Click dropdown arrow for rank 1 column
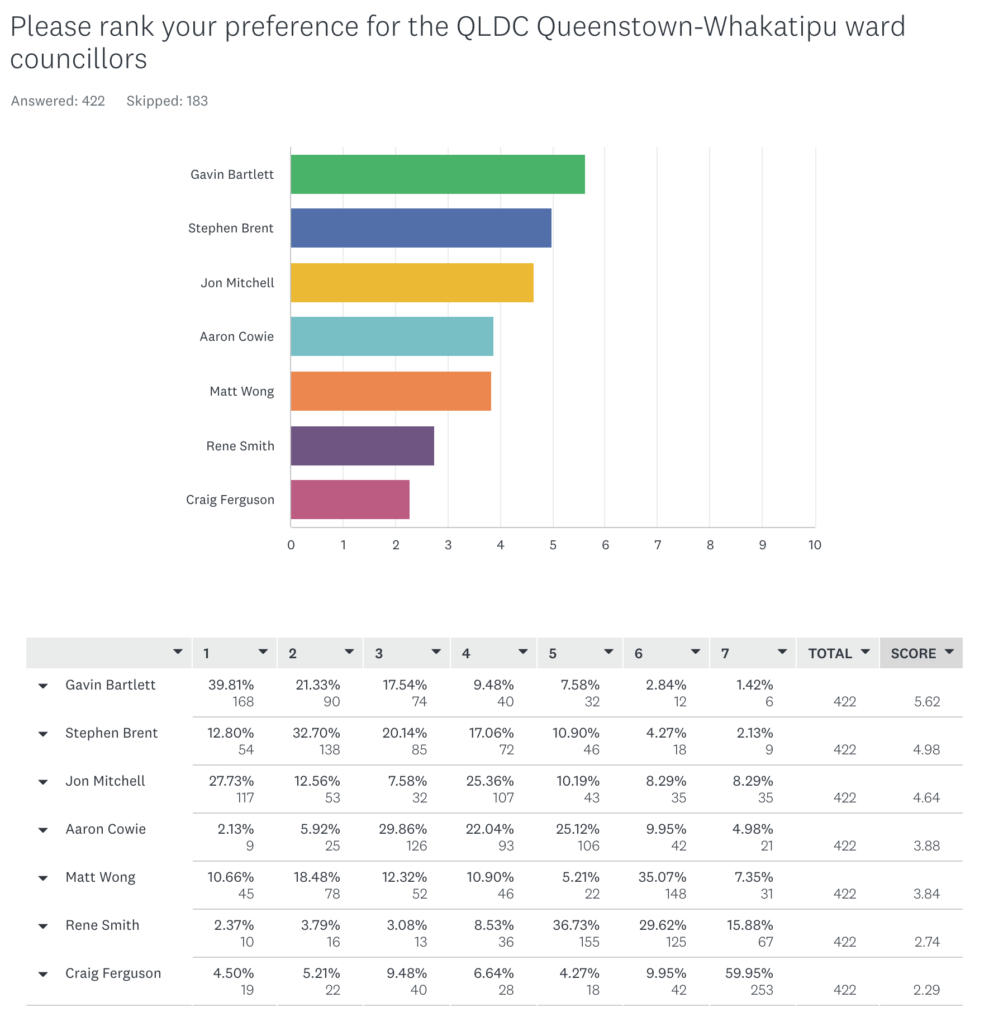This screenshot has height=1036, width=989. 263,652
